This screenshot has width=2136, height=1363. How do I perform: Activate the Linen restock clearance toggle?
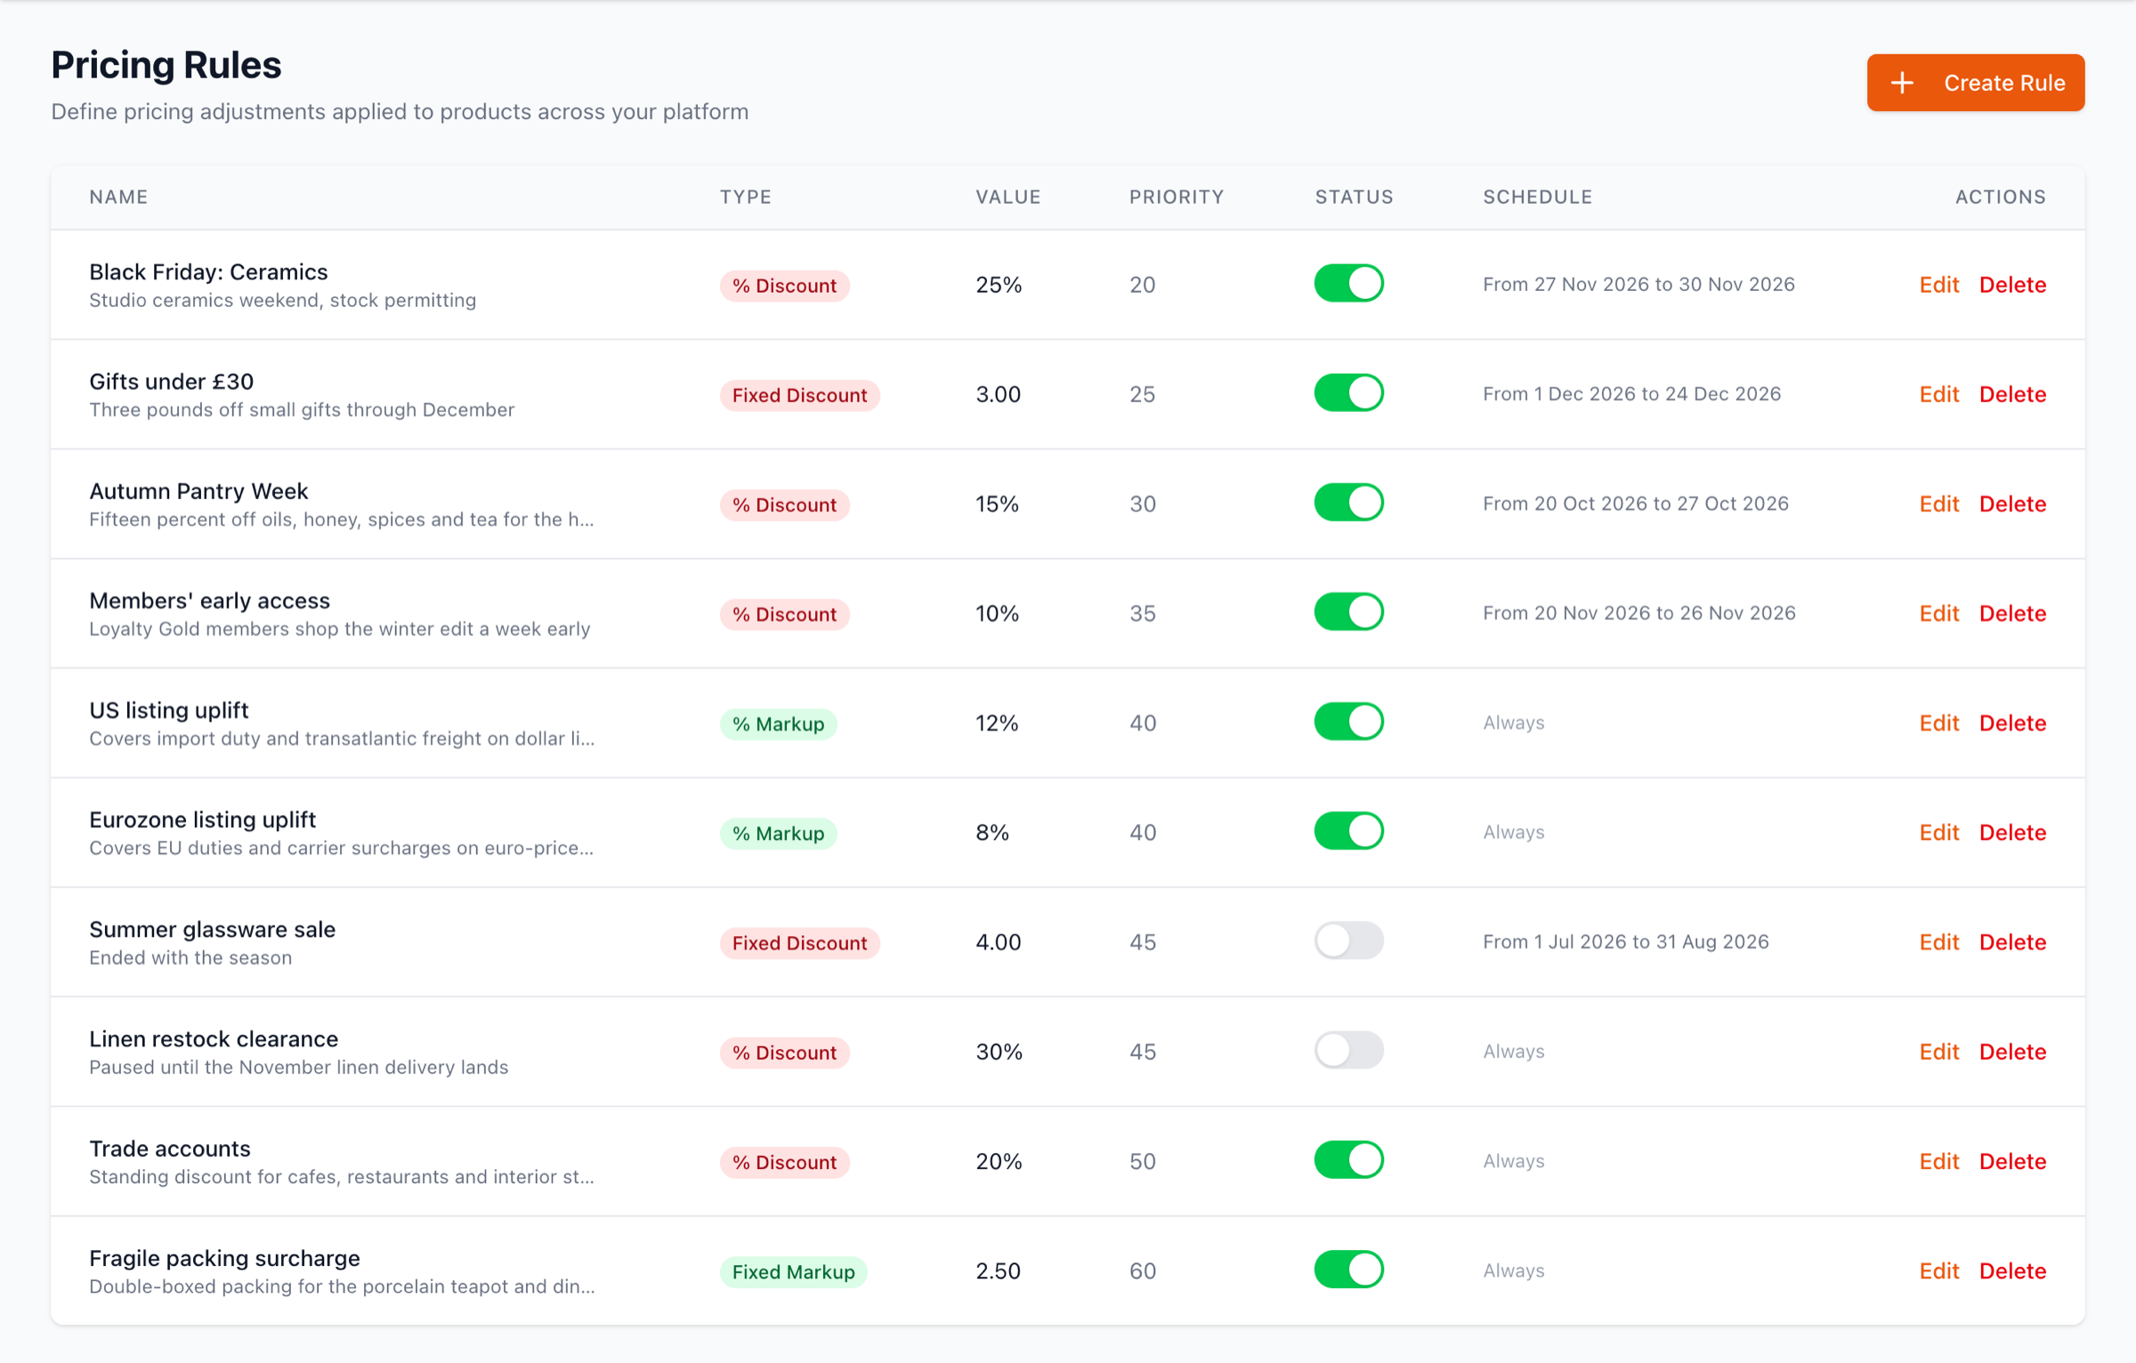click(1348, 1050)
